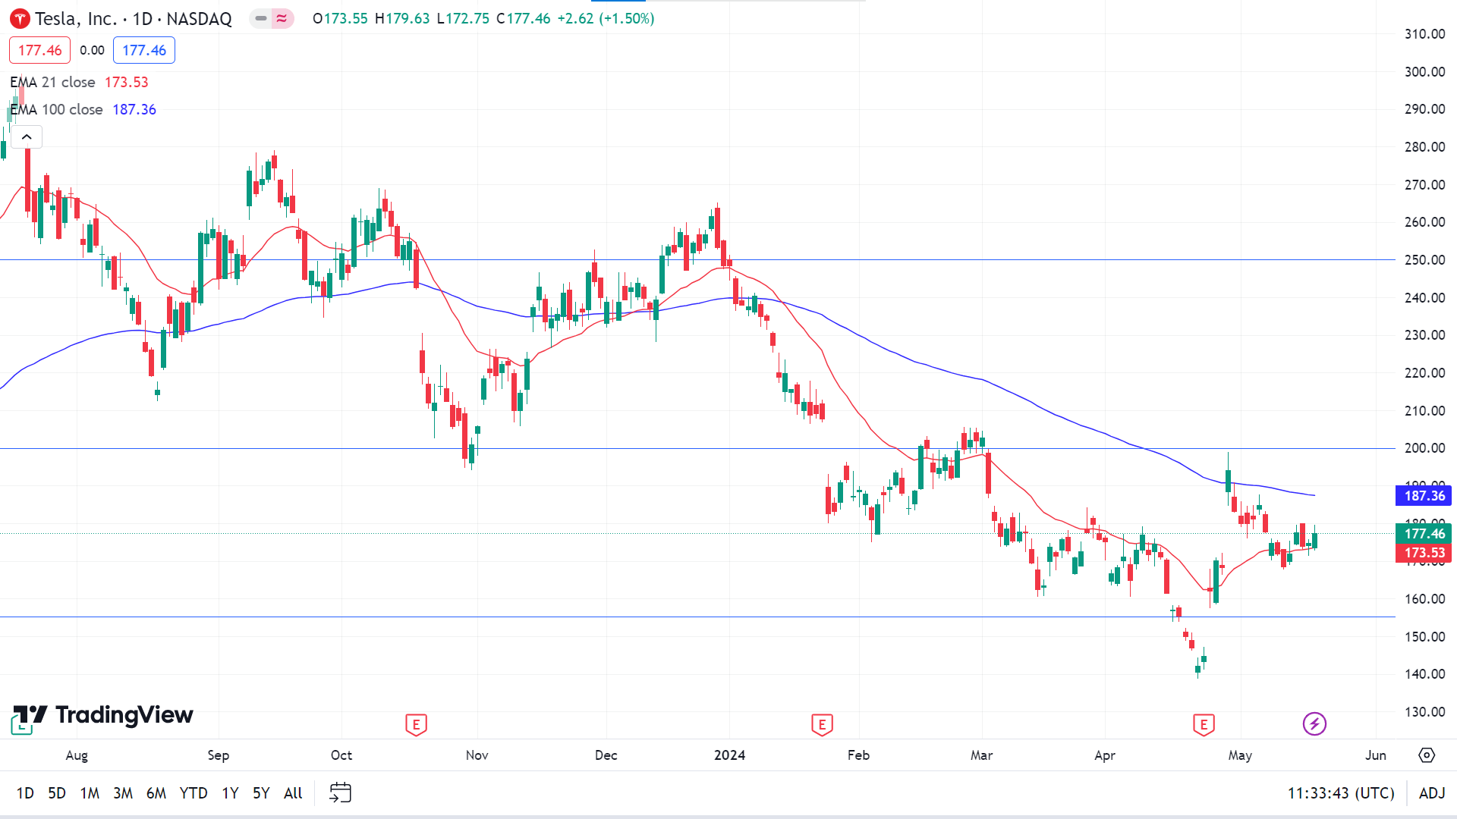
Task: Select the 3M time range
Action: tap(123, 793)
